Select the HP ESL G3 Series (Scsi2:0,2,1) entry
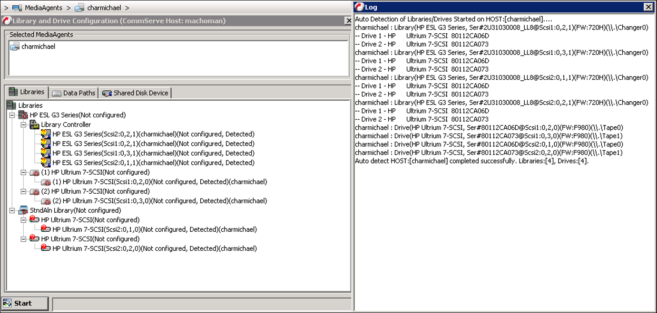Screen dimensions: 657x313 click(x=143, y=134)
